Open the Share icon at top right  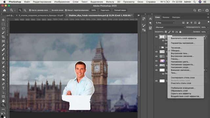(x=207, y=10)
